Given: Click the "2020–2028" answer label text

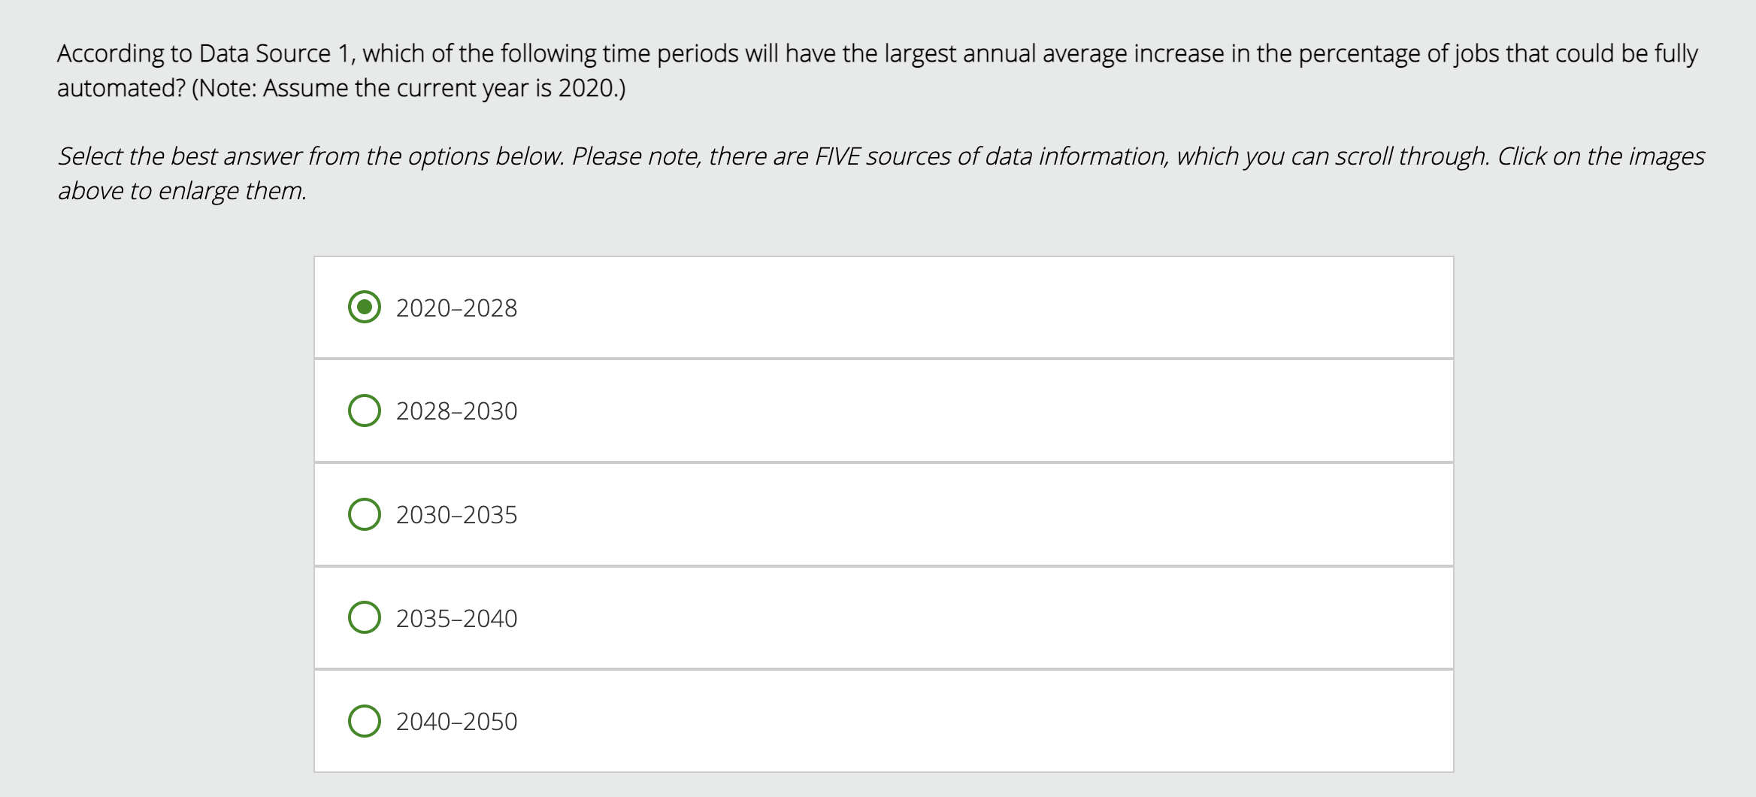Looking at the screenshot, I should pos(456,308).
